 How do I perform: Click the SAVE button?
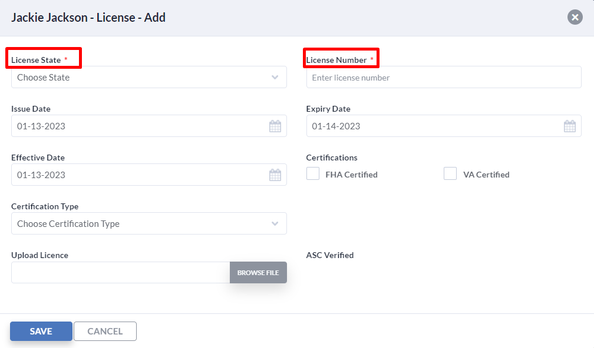(41, 331)
